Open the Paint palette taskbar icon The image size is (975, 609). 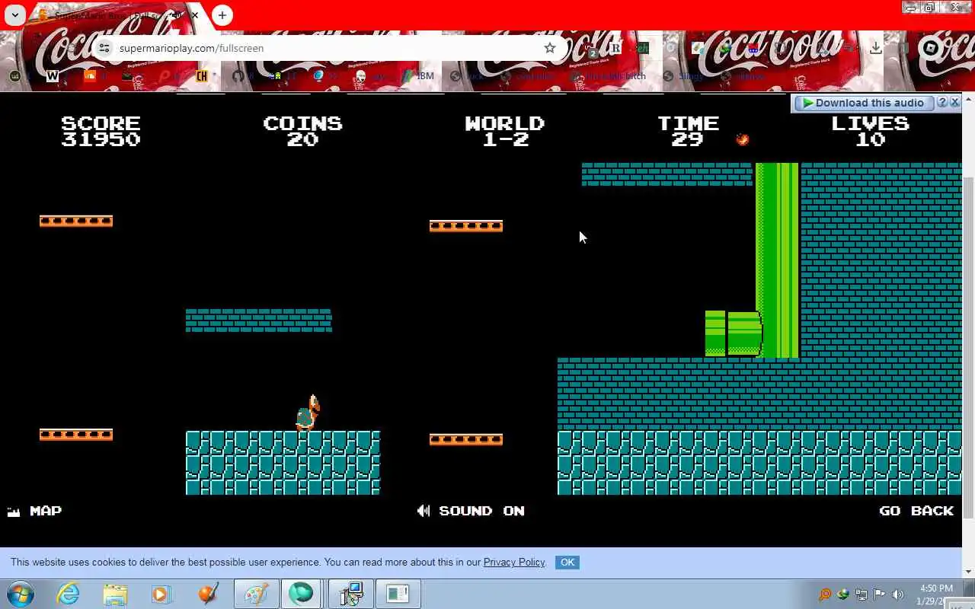click(x=257, y=594)
